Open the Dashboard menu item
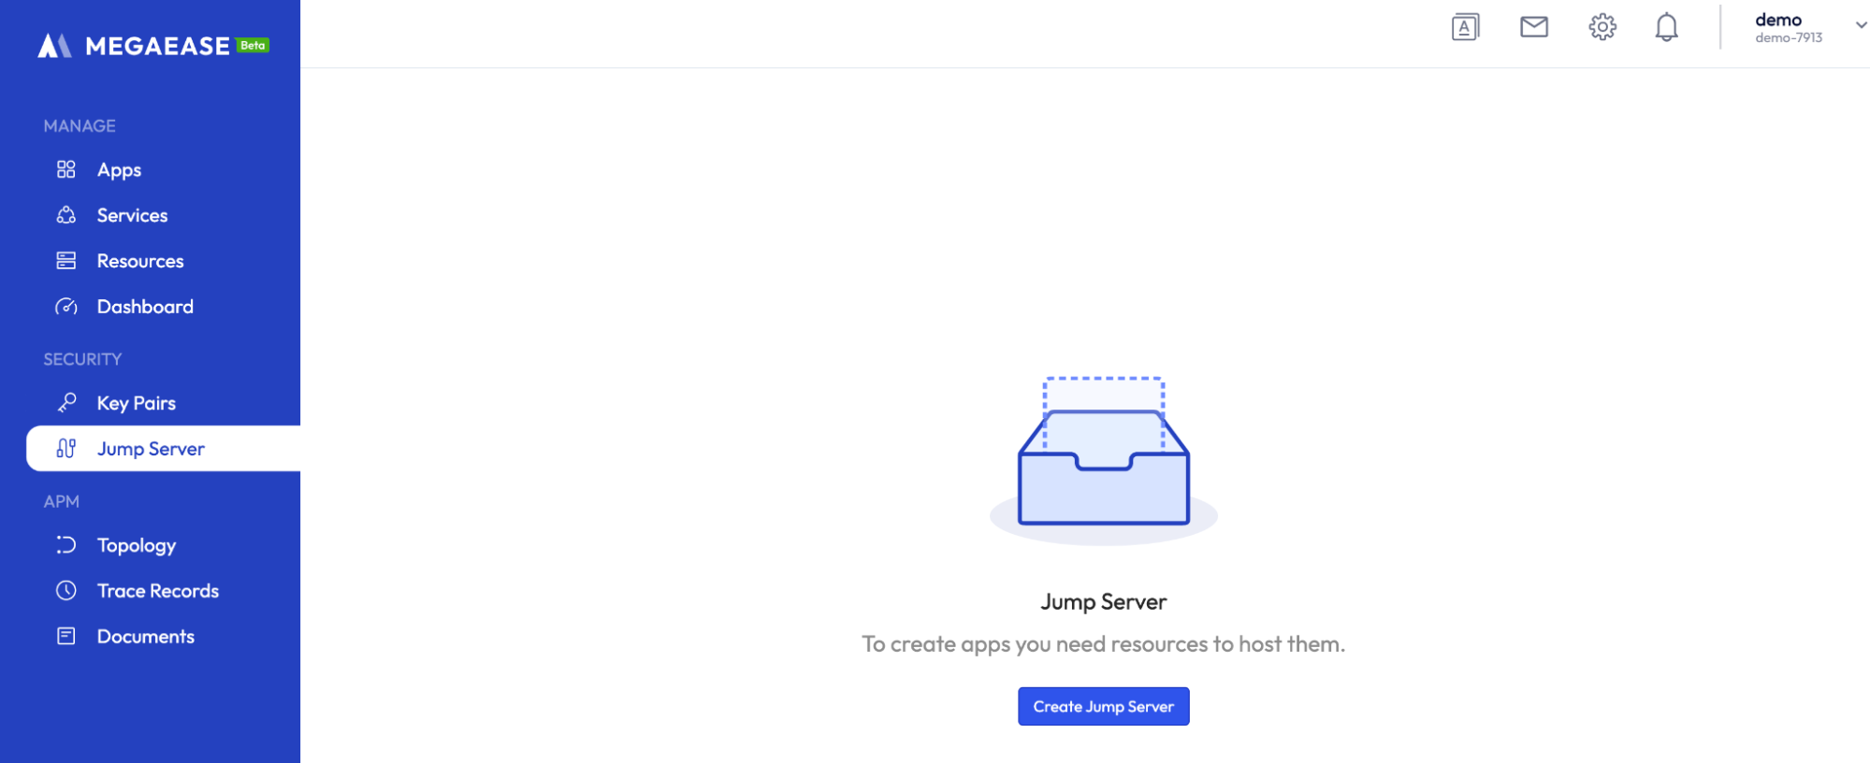Screen dimensions: 1870x763 click(145, 307)
